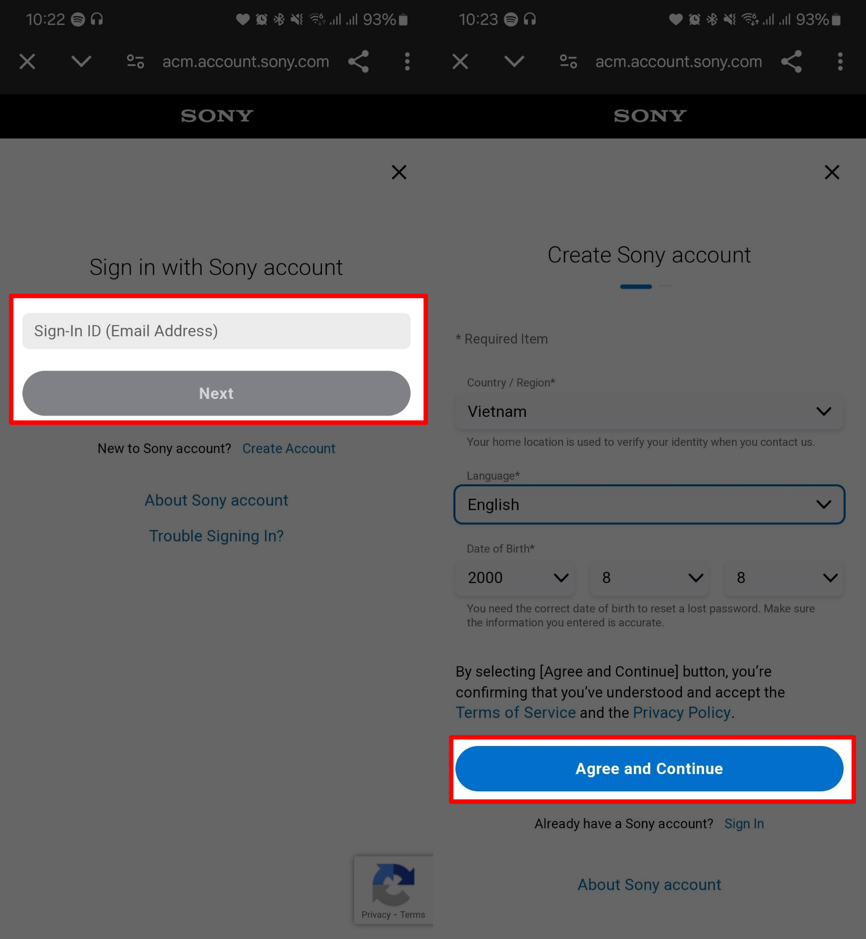Screen dimensions: 866x939
Task: Share the Create Sony account page
Action: [791, 61]
